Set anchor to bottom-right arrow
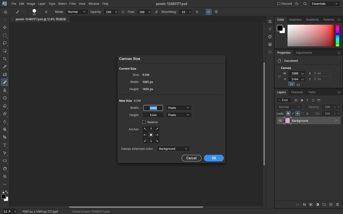The image size is (343, 214). [157, 141]
